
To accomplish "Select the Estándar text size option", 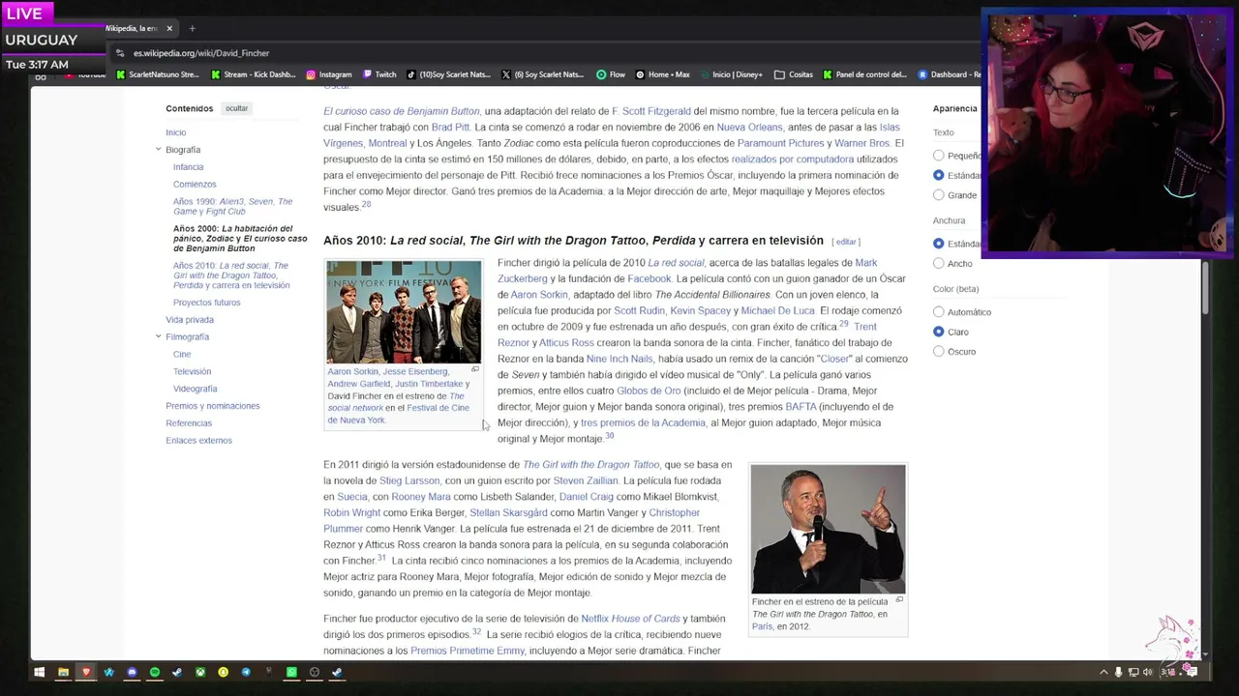I will tap(938, 175).
